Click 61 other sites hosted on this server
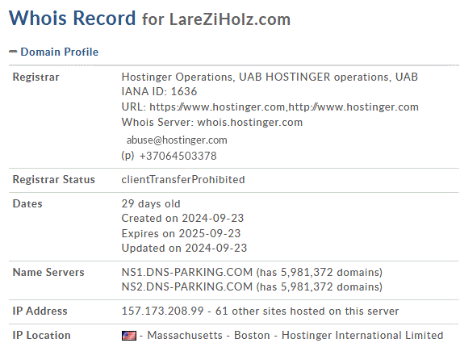This screenshot has width=460, height=347. click(x=307, y=311)
